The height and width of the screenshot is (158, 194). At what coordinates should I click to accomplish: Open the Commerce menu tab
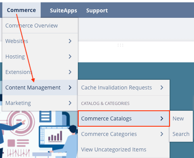[x=21, y=10]
